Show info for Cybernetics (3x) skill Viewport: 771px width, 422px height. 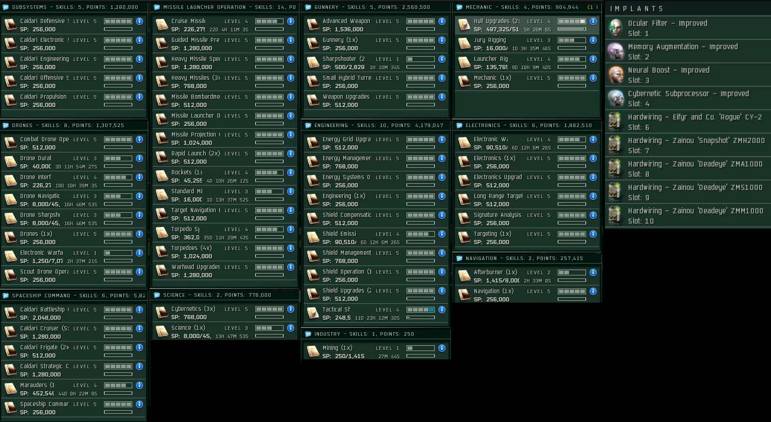click(291, 309)
